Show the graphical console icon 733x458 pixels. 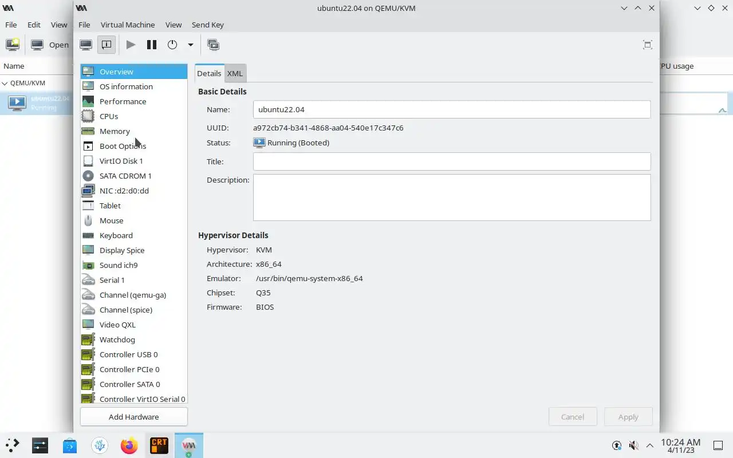coord(86,45)
